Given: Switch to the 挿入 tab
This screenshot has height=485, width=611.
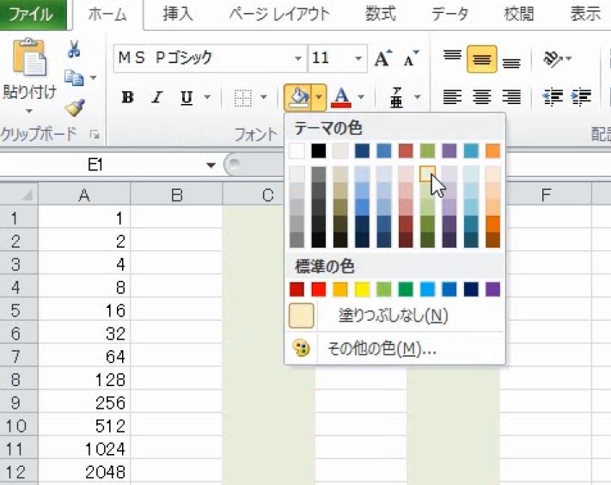Looking at the screenshot, I should click(x=178, y=14).
